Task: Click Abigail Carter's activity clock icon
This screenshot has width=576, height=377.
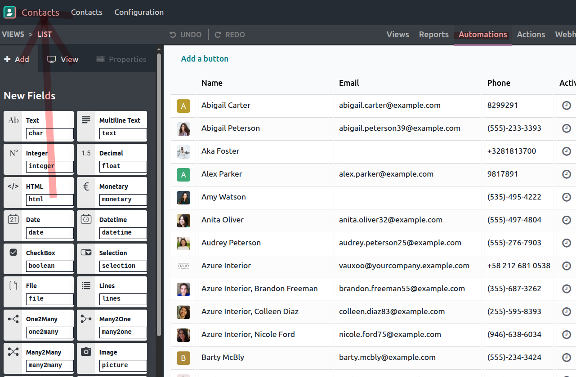Action: (567, 106)
